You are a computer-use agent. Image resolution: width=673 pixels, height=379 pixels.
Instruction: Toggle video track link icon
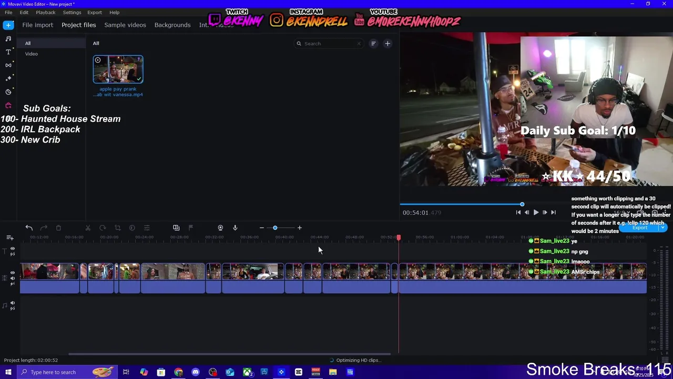[x=13, y=284]
